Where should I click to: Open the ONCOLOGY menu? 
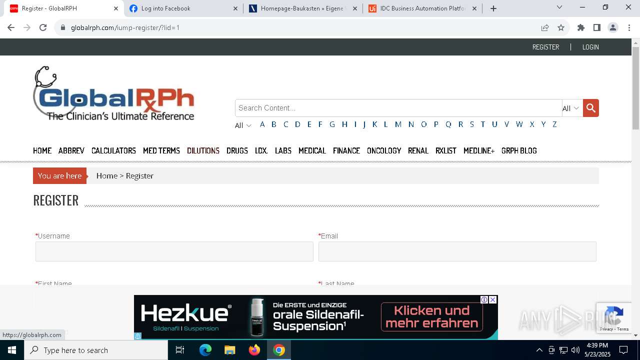point(384,150)
